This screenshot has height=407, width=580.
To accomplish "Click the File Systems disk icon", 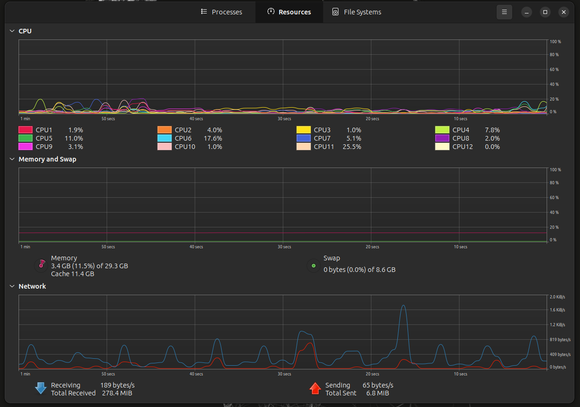I will 336,12.
